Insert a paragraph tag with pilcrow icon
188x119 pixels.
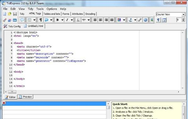point(41,20)
